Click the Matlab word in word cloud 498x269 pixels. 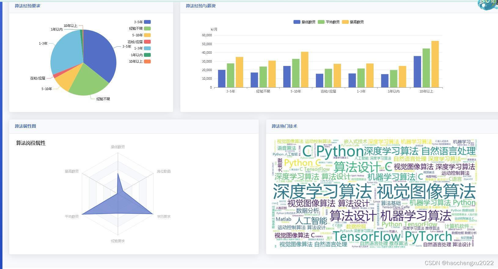[284, 219]
